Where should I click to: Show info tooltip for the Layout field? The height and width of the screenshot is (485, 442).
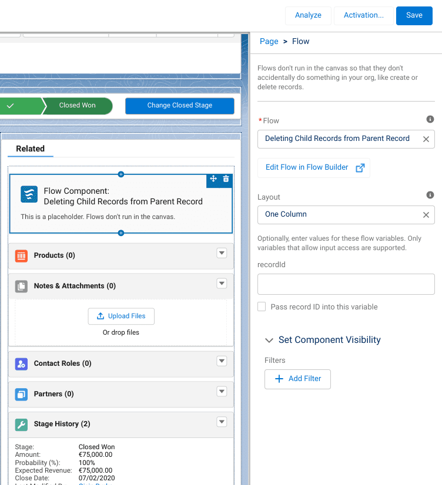pyautogui.click(x=430, y=195)
